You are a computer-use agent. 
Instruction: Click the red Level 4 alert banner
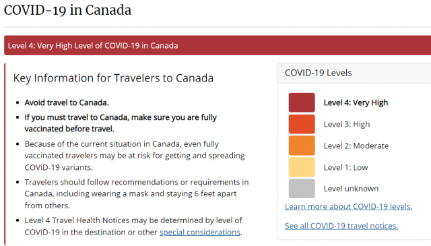218,45
